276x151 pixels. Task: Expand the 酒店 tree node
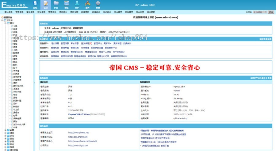click(x=5, y=133)
